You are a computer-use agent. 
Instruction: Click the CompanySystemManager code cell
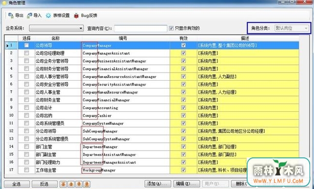click(126, 123)
